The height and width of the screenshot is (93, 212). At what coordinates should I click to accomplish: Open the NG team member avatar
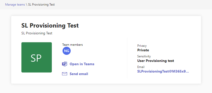(x=67, y=51)
